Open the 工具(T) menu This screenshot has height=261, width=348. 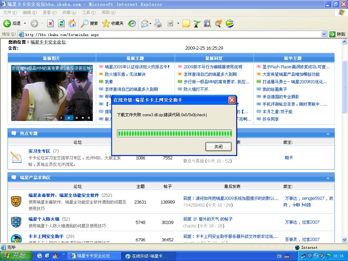[x=89, y=13]
